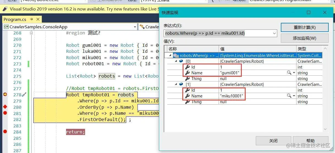Close the QuickWatch dialog with X
Image resolution: width=335 pixels, height=153 pixels.
pos(325,12)
